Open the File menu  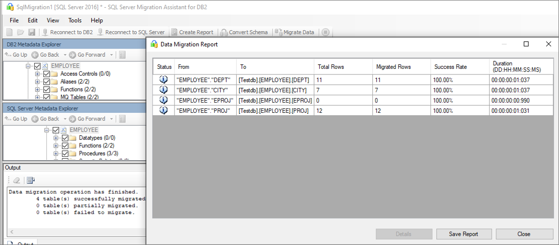[x=14, y=20]
